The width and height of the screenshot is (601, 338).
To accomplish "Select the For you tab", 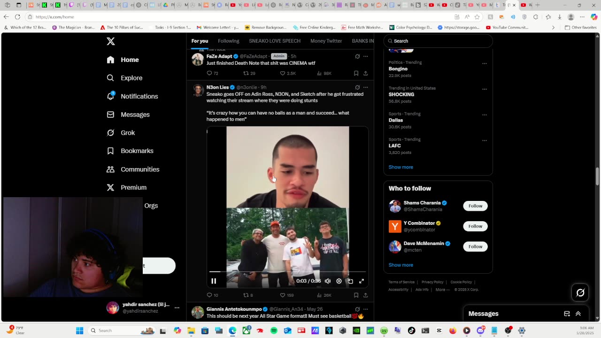I will point(200,41).
